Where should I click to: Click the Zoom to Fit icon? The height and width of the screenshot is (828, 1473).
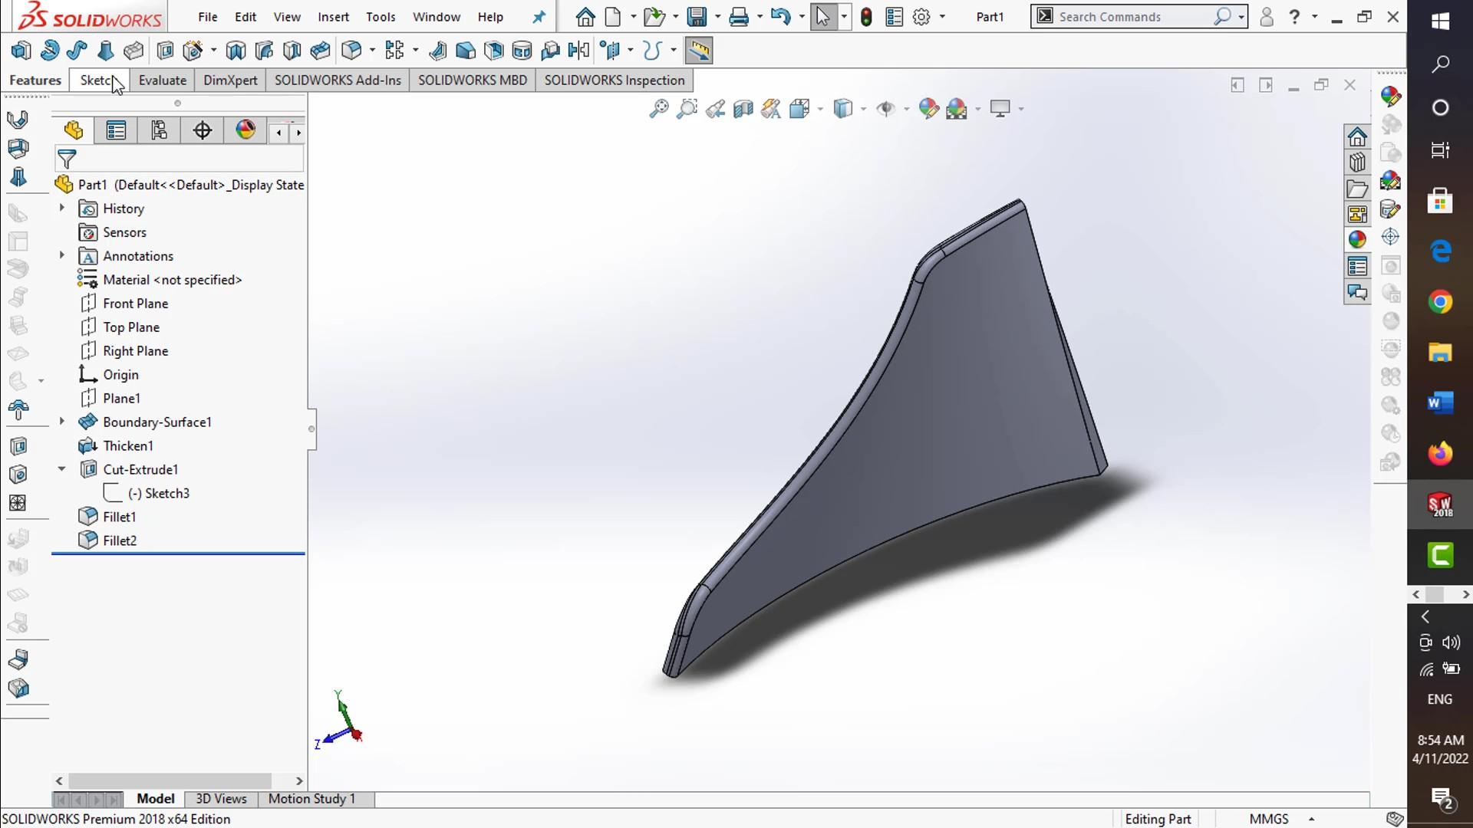(658, 109)
